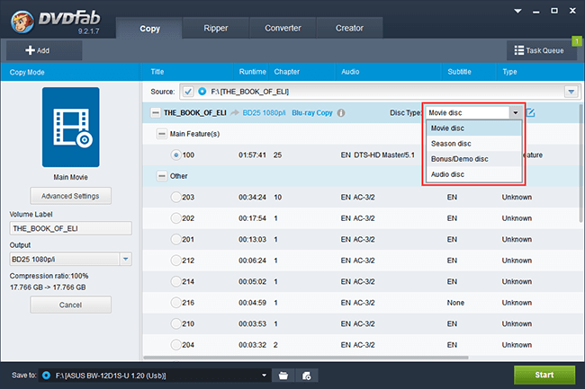Click the Cancel button
This screenshot has height=389, width=585.
(70, 305)
